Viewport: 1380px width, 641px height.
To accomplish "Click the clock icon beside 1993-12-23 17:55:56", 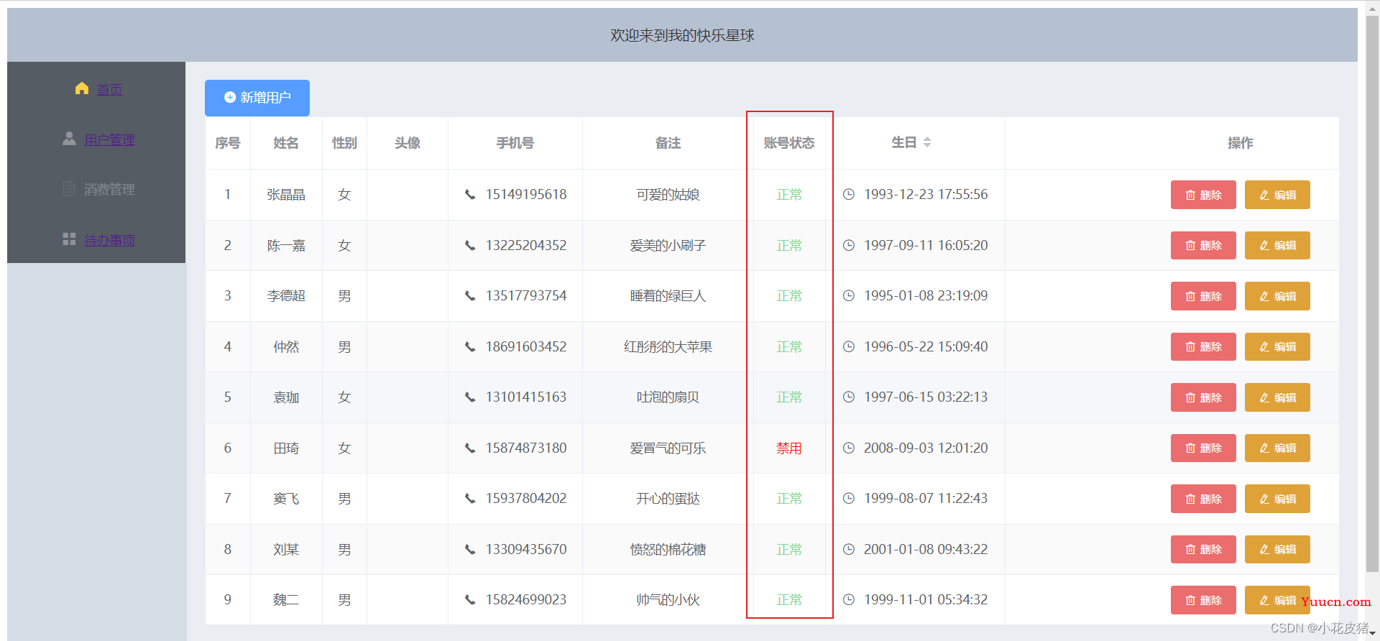I will click(849, 195).
